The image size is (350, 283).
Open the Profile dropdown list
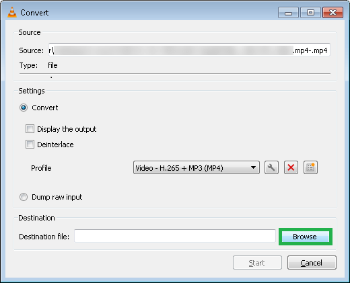[x=197, y=167]
